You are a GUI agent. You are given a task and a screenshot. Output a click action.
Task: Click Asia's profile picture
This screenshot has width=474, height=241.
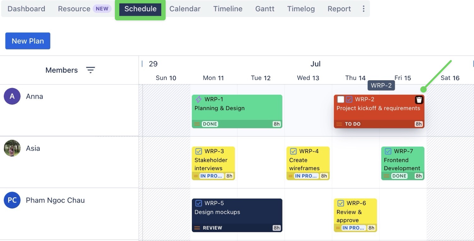12,148
